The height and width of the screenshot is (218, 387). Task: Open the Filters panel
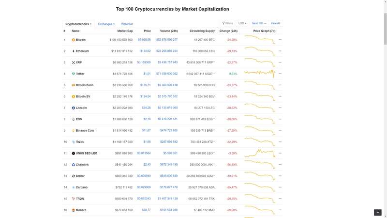227,23
